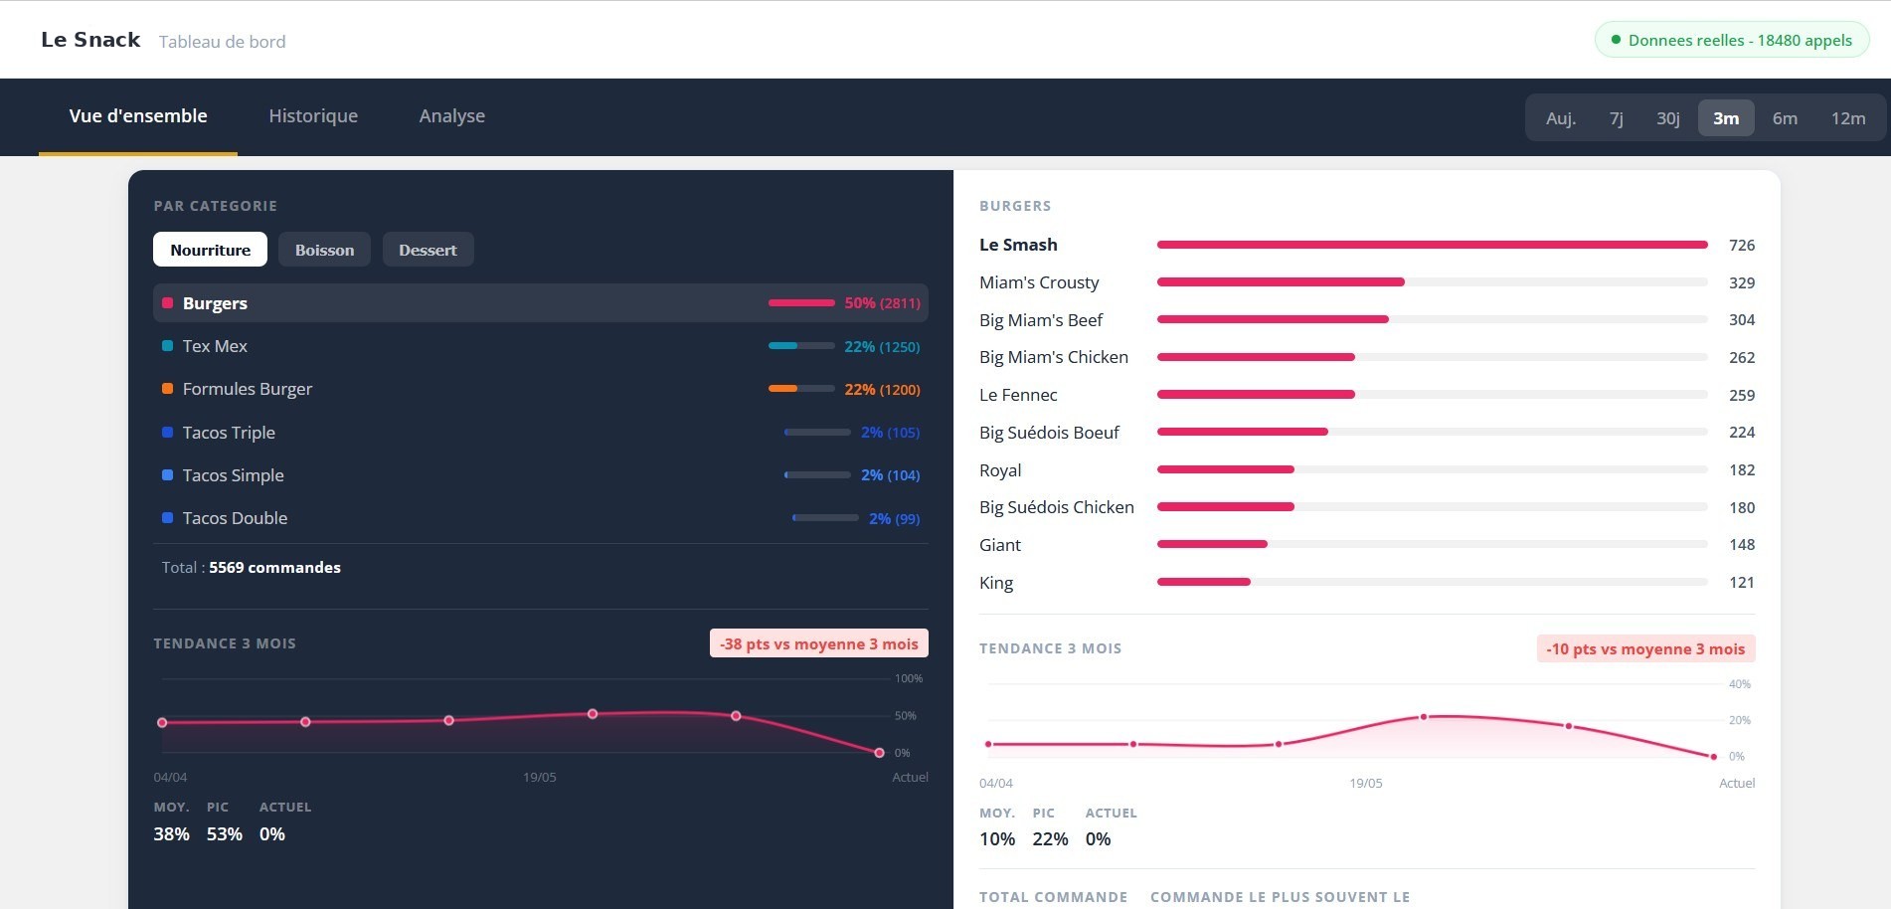Select the Nourriture category filter
Screen dimensions: 1891x909
[210, 250]
